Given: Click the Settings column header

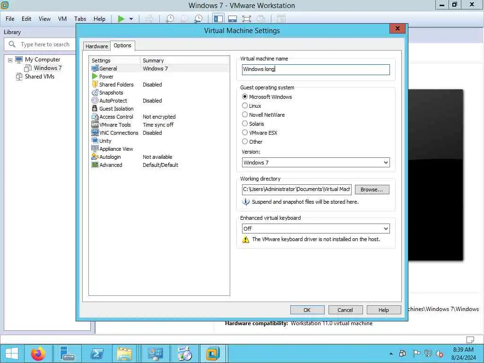Looking at the screenshot, I should (x=115, y=60).
